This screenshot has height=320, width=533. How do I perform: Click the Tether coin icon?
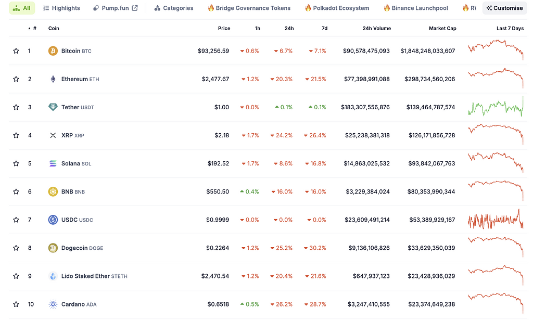[53, 107]
